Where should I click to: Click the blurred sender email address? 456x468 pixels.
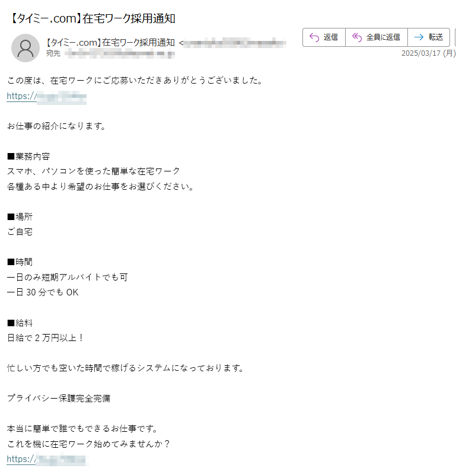coord(235,43)
